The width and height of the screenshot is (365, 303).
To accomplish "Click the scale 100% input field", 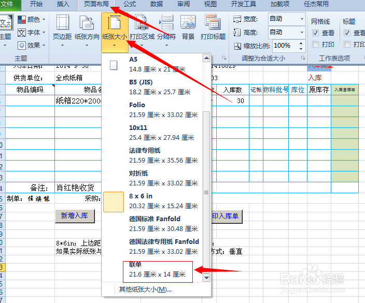I will (285, 46).
